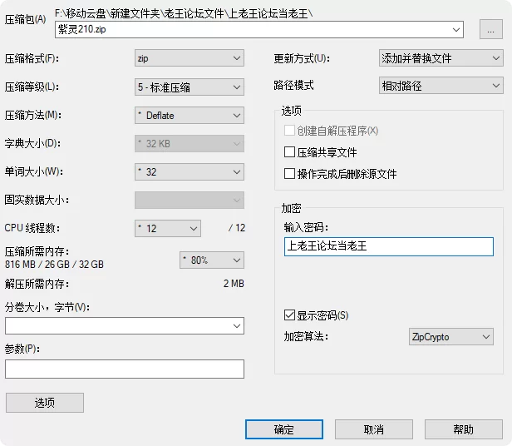Open the archive name dropdown 紫灵210.zip
Screen dimensions: 512x446
pyautogui.click(x=259, y=29)
